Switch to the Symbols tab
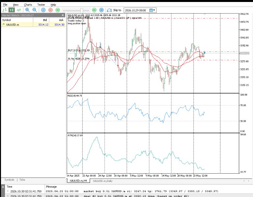The image size is (253, 197). 9,180
